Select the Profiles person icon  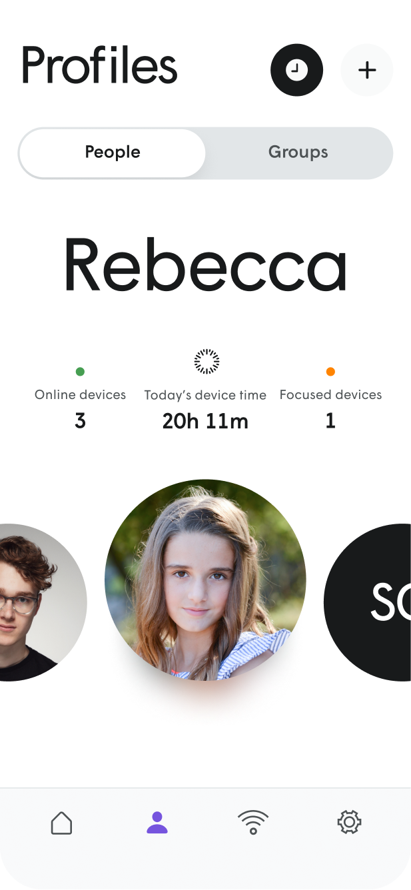pos(157,823)
